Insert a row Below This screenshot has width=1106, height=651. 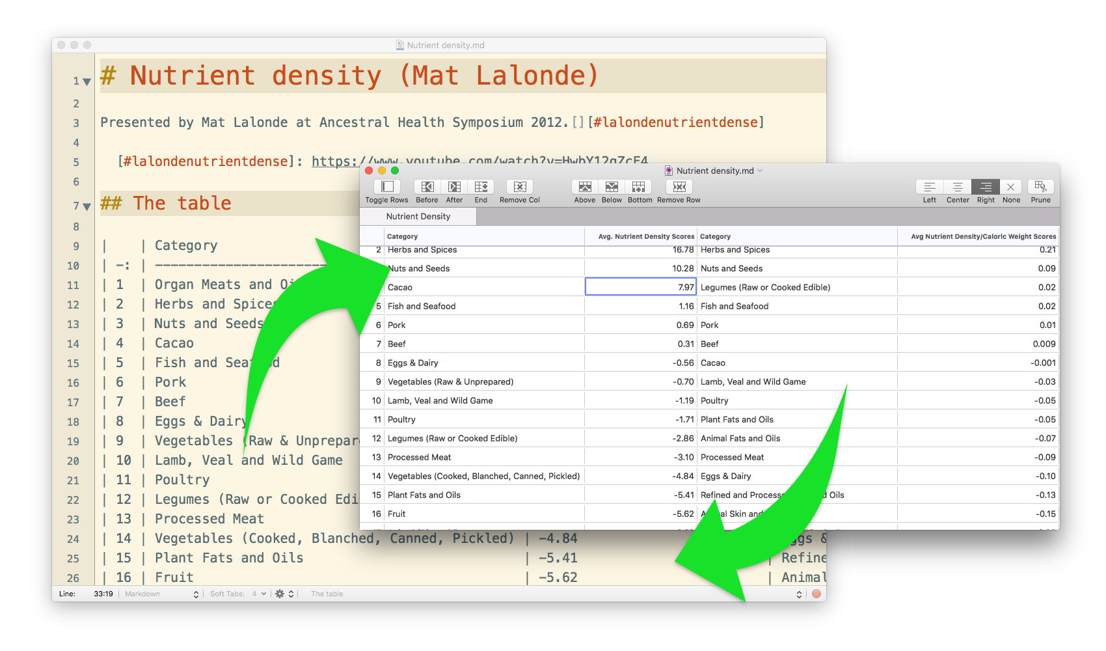click(612, 187)
